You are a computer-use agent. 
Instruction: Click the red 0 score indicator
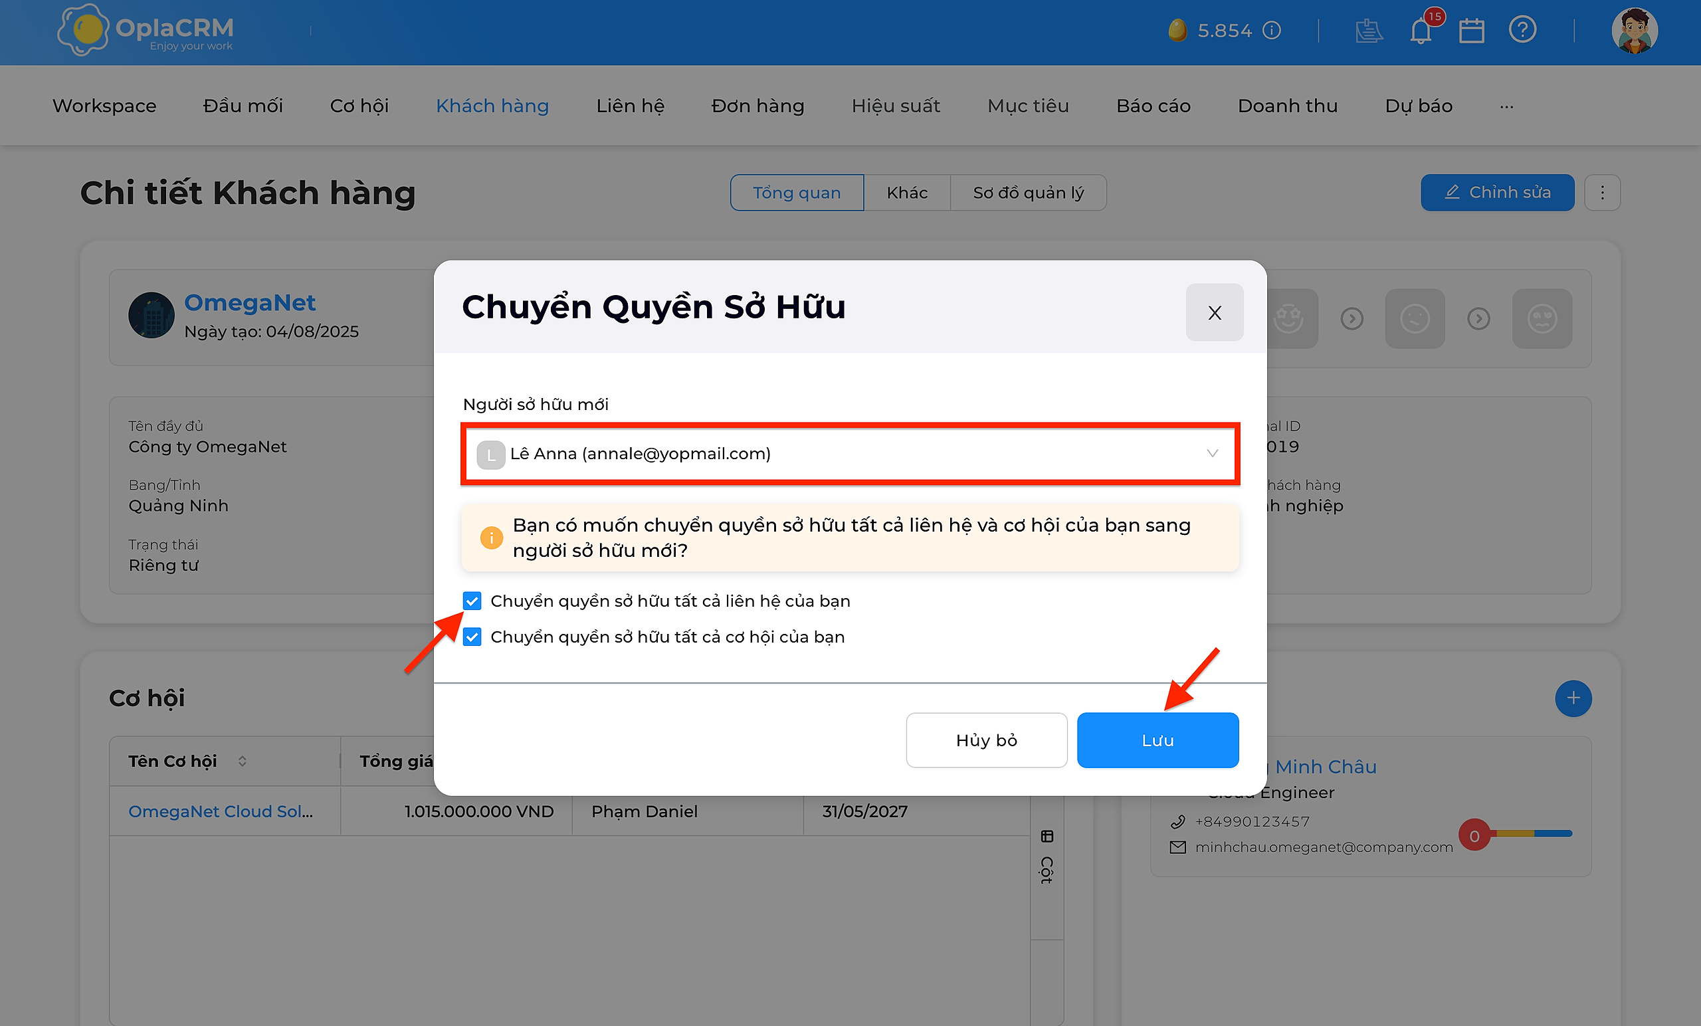click(1474, 835)
